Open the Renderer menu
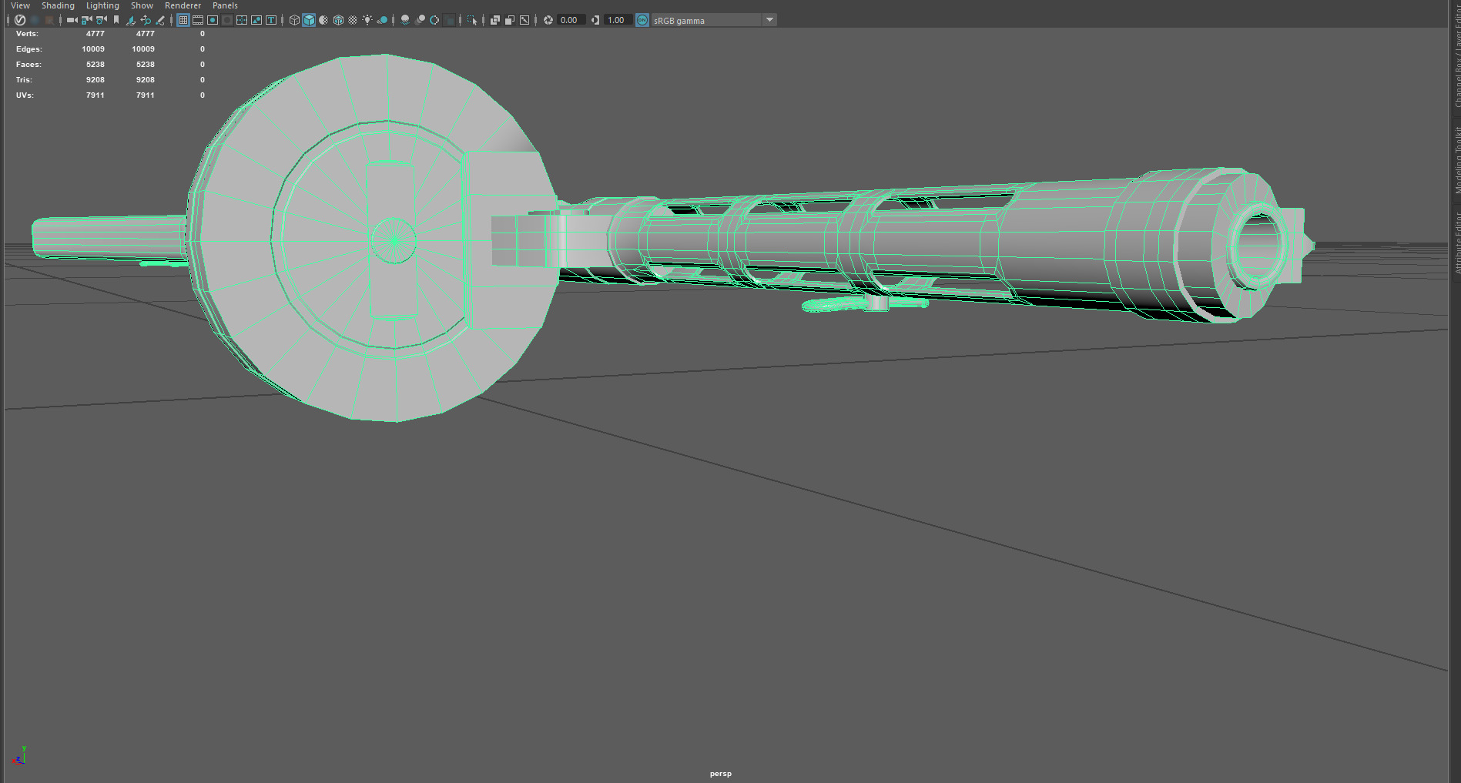 [183, 5]
